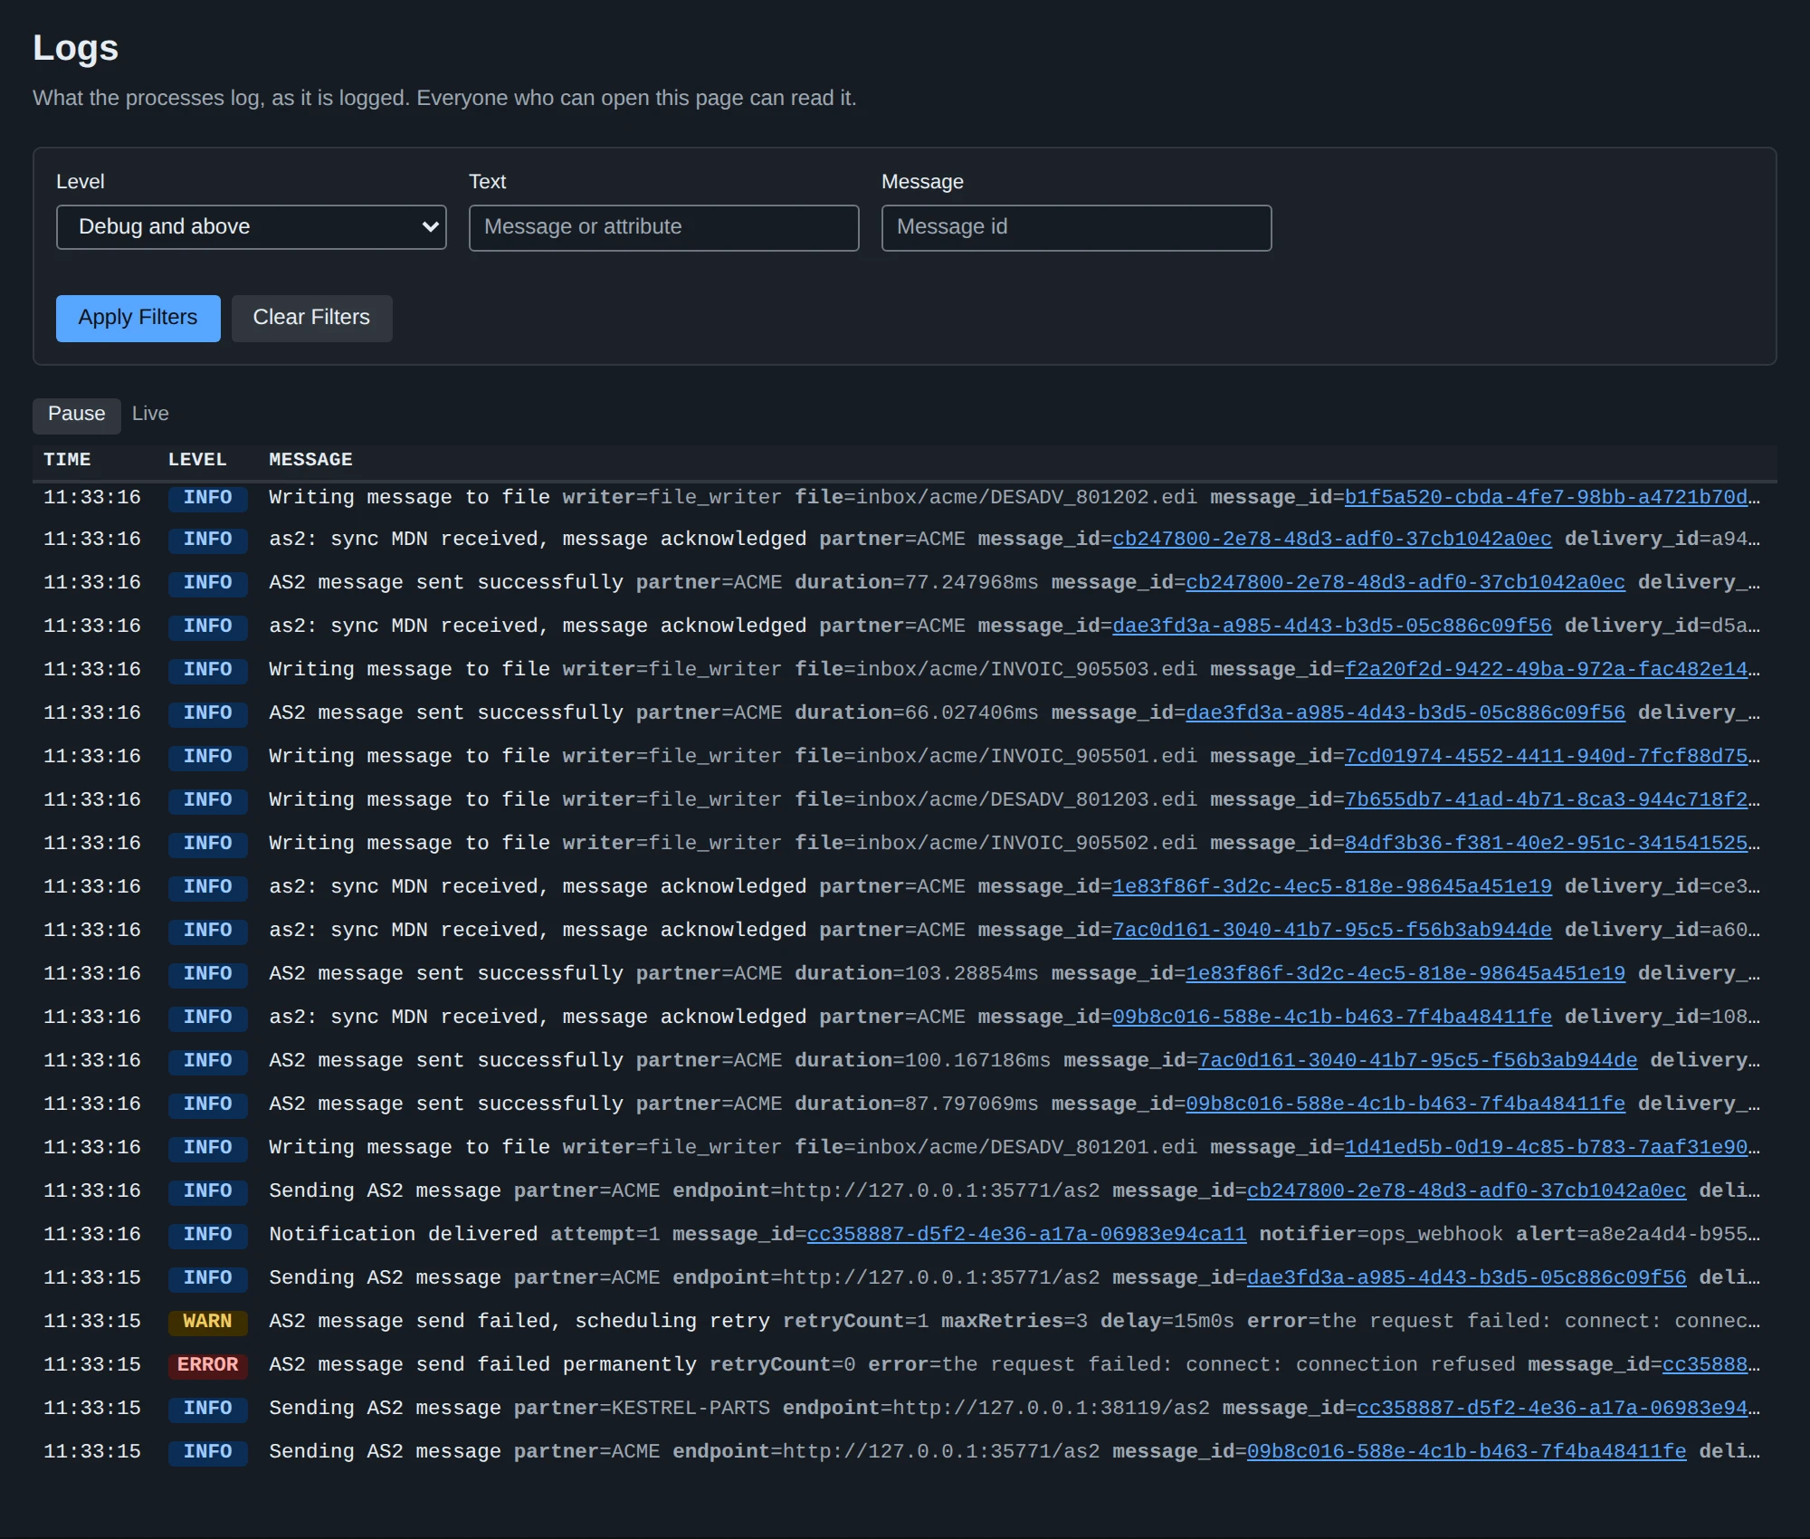The width and height of the screenshot is (1810, 1539).
Task: Open message id link in delivery_id=d5a row
Action: (1331, 626)
